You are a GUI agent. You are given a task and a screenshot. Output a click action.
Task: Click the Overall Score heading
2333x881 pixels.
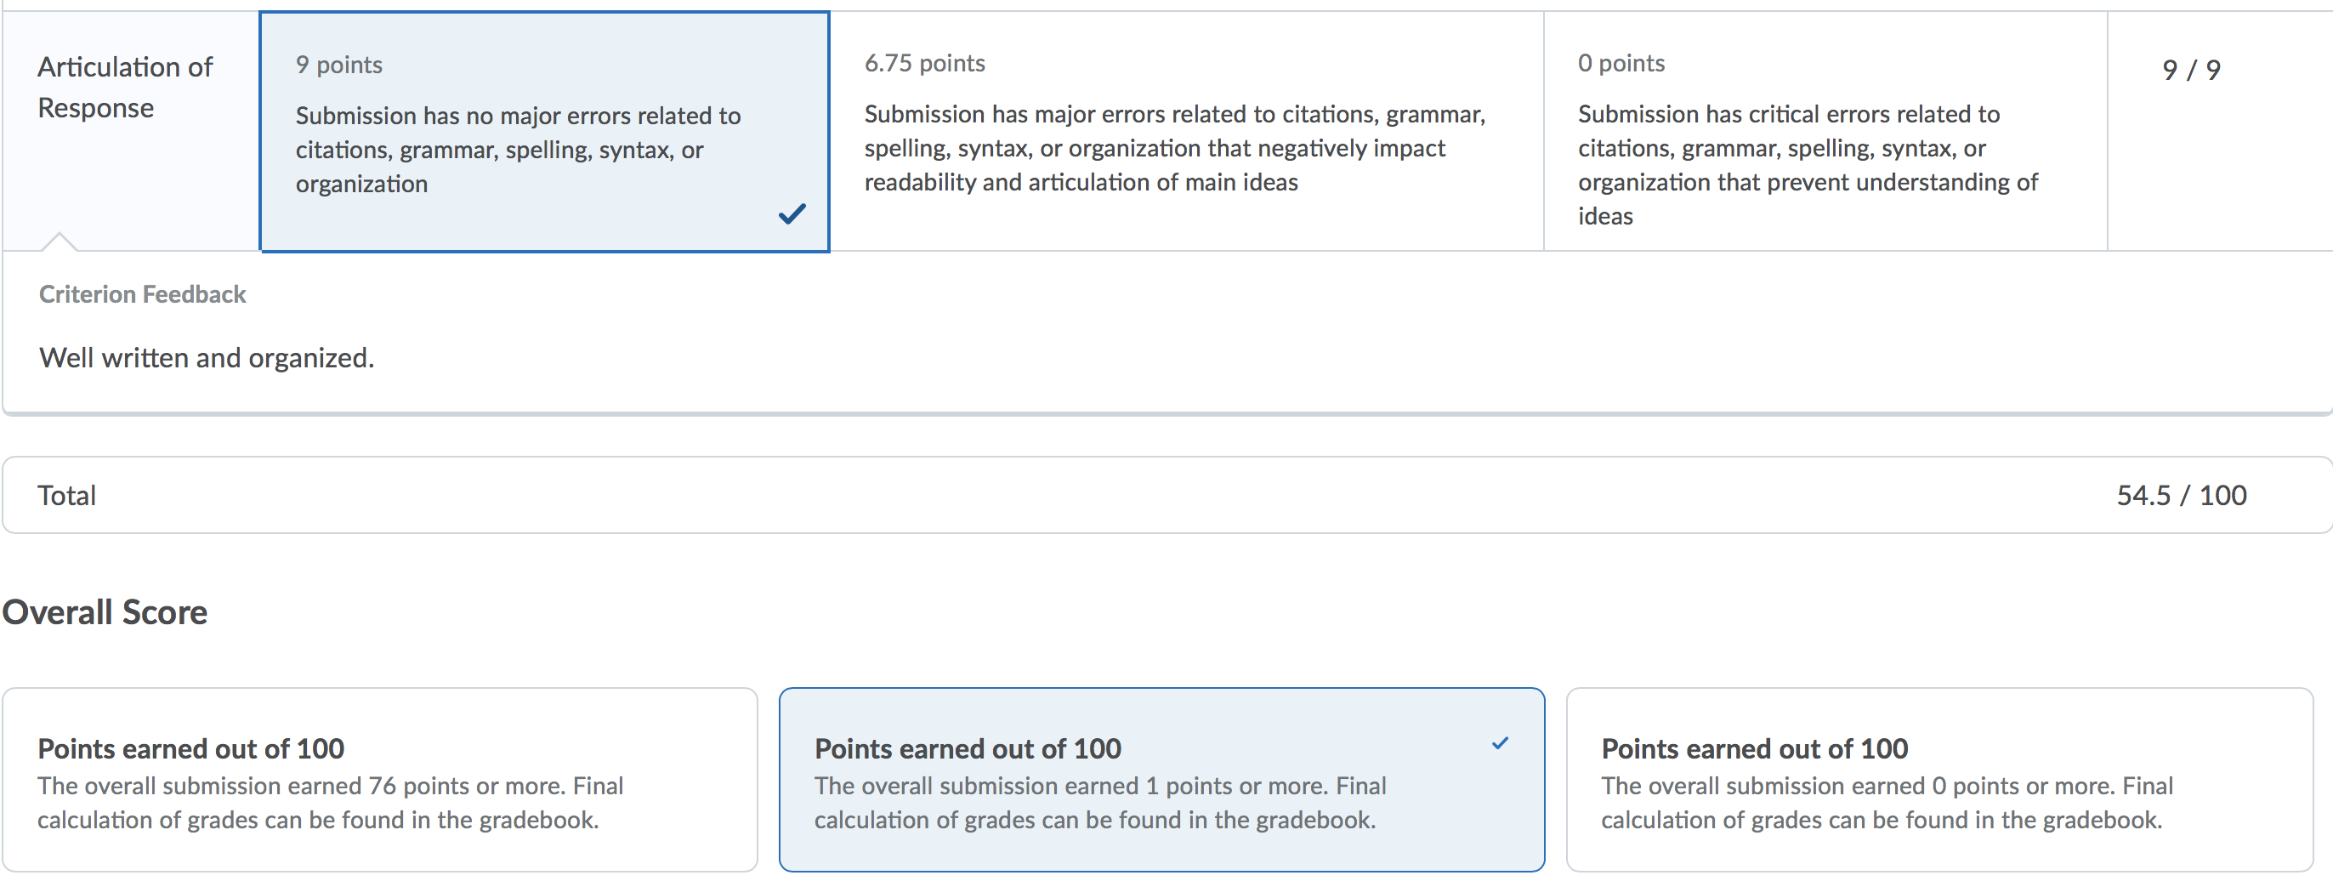[105, 612]
